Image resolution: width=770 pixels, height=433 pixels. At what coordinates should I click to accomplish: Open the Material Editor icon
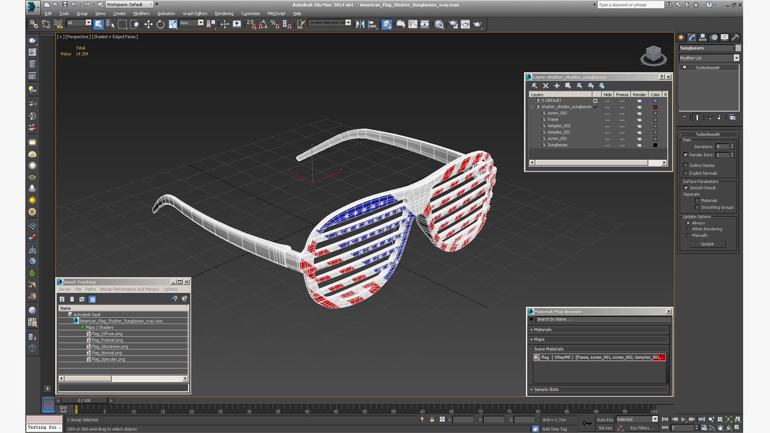(x=439, y=24)
